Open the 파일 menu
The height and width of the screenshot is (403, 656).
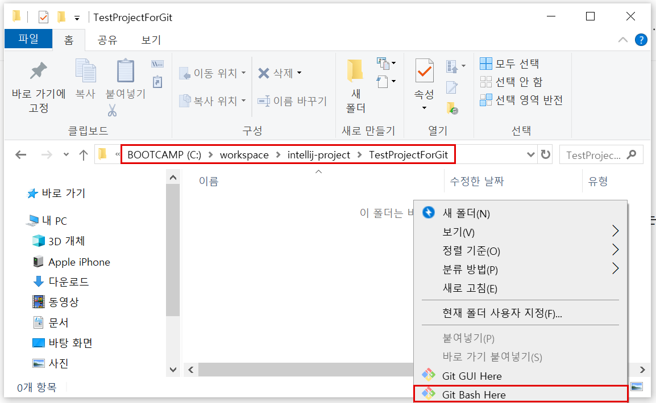coord(28,40)
